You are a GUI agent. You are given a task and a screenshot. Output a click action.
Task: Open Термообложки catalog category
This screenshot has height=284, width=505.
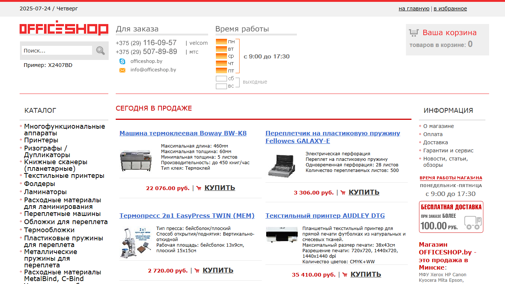(x=50, y=230)
